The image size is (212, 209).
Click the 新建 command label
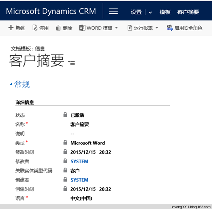pyautogui.click(x=20, y=28)
